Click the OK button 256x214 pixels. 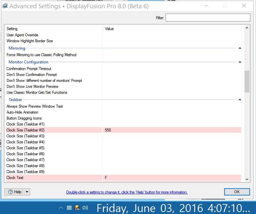tap(237, 192)
